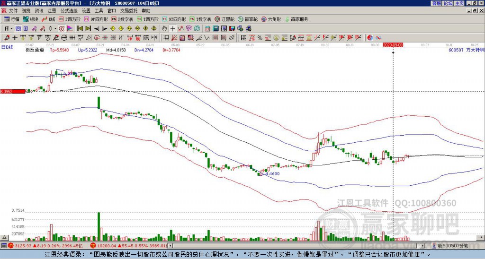Open the 江恩 menu
The image size is (485, 259).
tap(52, 11)
